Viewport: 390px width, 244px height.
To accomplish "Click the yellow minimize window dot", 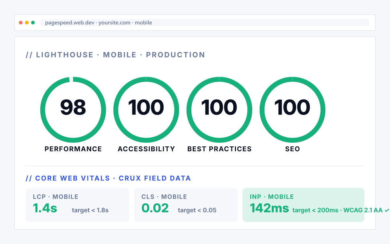I will click(x=27, y=23).
